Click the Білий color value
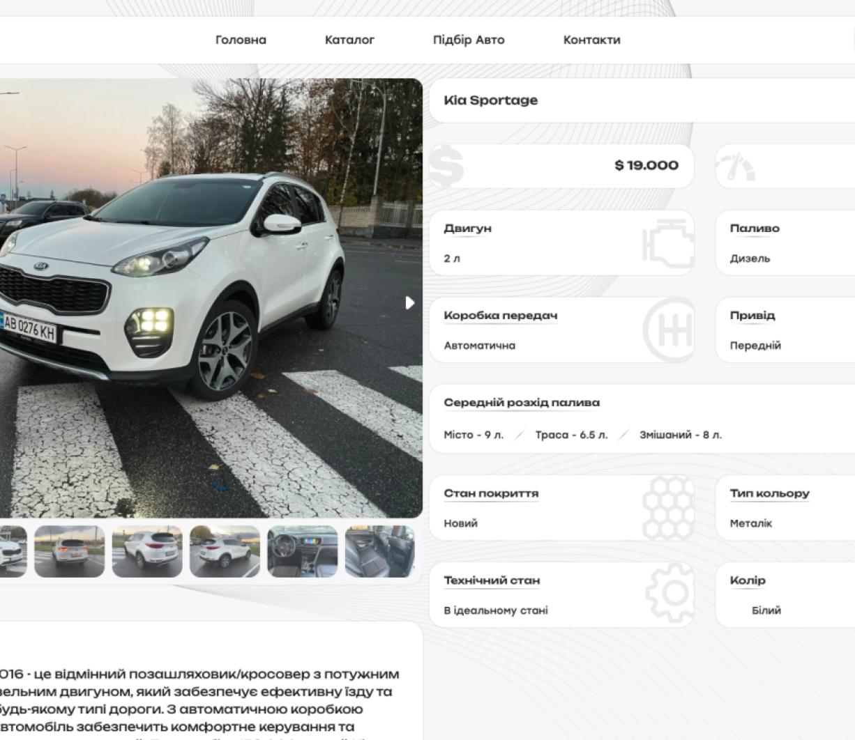Screen dimensions: 855x740 pyautogui.click(x=766, y=609)
